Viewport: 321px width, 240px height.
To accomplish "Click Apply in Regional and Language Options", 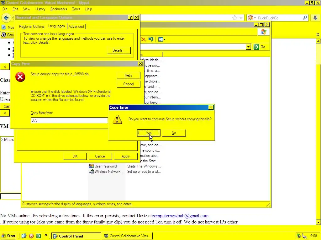I will click(125, 156).
